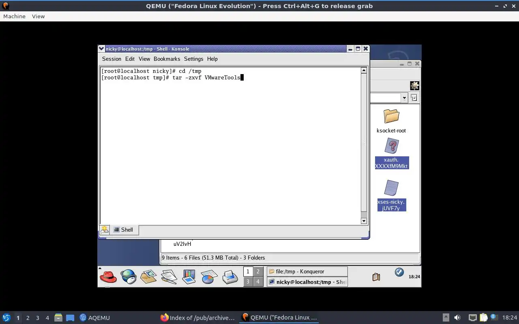Open the host file manager taskbar icon

tap(58, 318)
